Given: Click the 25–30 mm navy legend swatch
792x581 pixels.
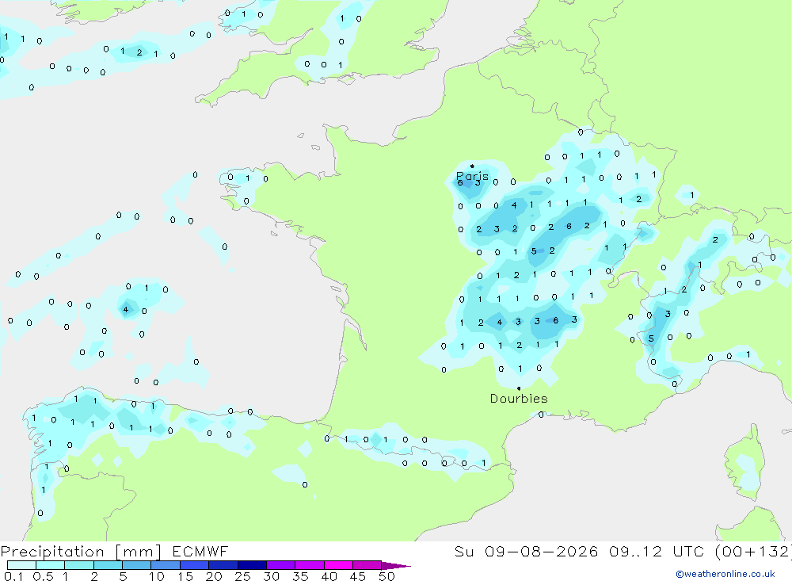Looking at the screenshot, I should tap(252, 565).
